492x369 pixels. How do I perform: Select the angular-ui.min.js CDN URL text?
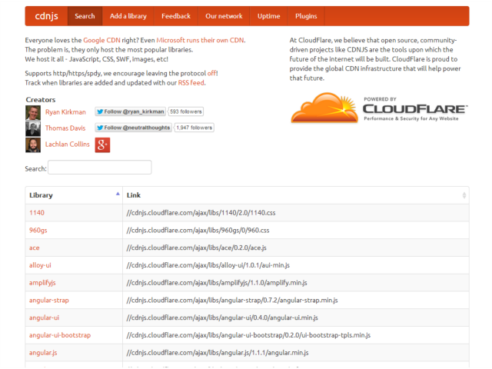click(222, 317)
